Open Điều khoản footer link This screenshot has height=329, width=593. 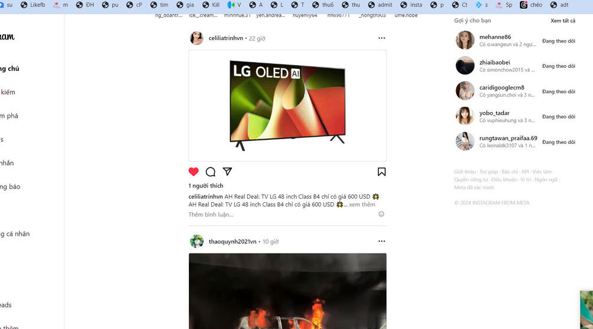(504, 180)
